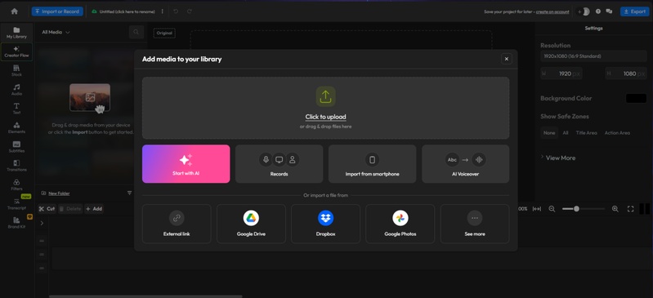Click the timeline Add button
653x298 pixels.
[94, 208]
